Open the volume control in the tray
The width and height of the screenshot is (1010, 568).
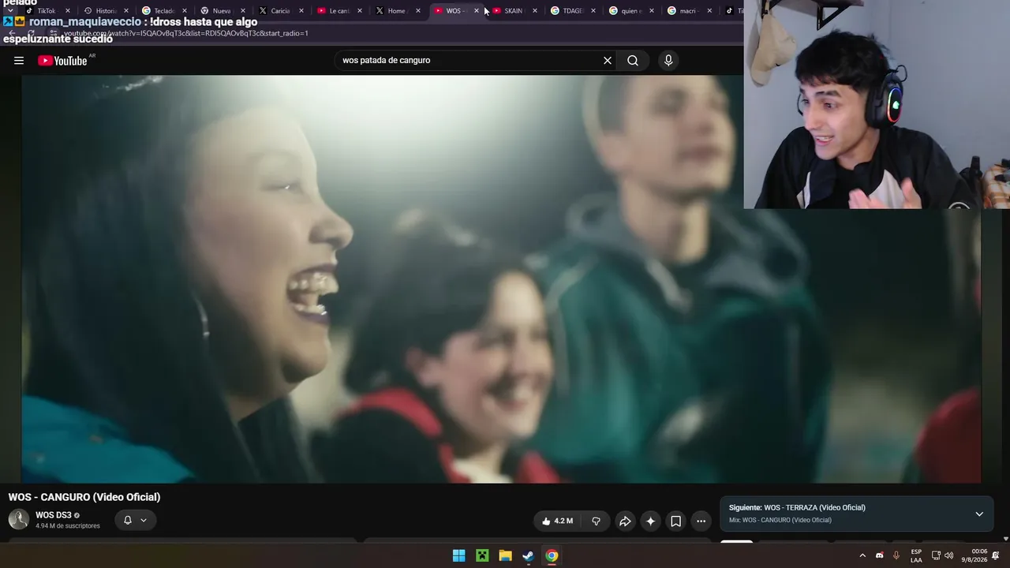pos(949,555)
